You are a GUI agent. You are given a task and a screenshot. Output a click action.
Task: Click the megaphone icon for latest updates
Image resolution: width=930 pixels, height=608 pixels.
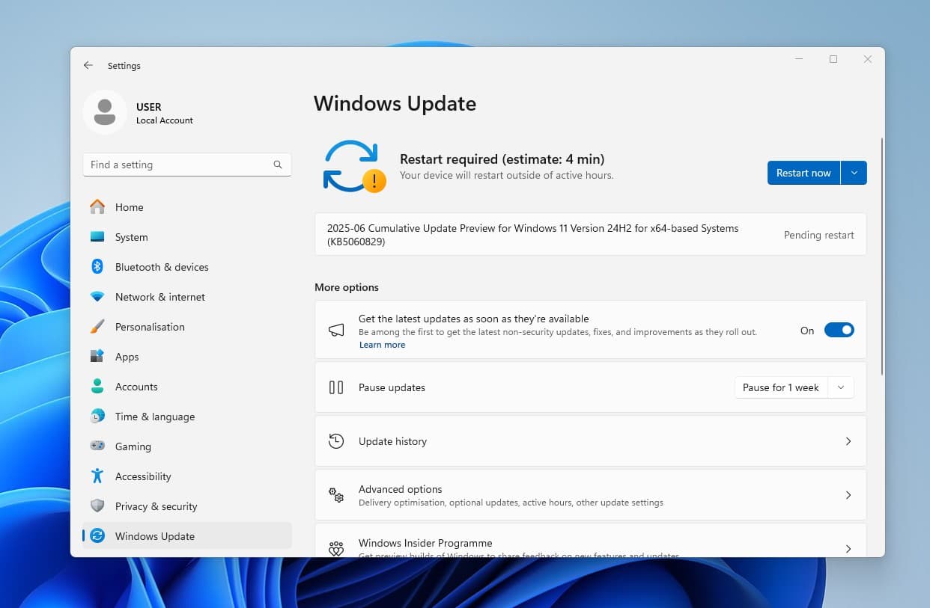(336, 330)
